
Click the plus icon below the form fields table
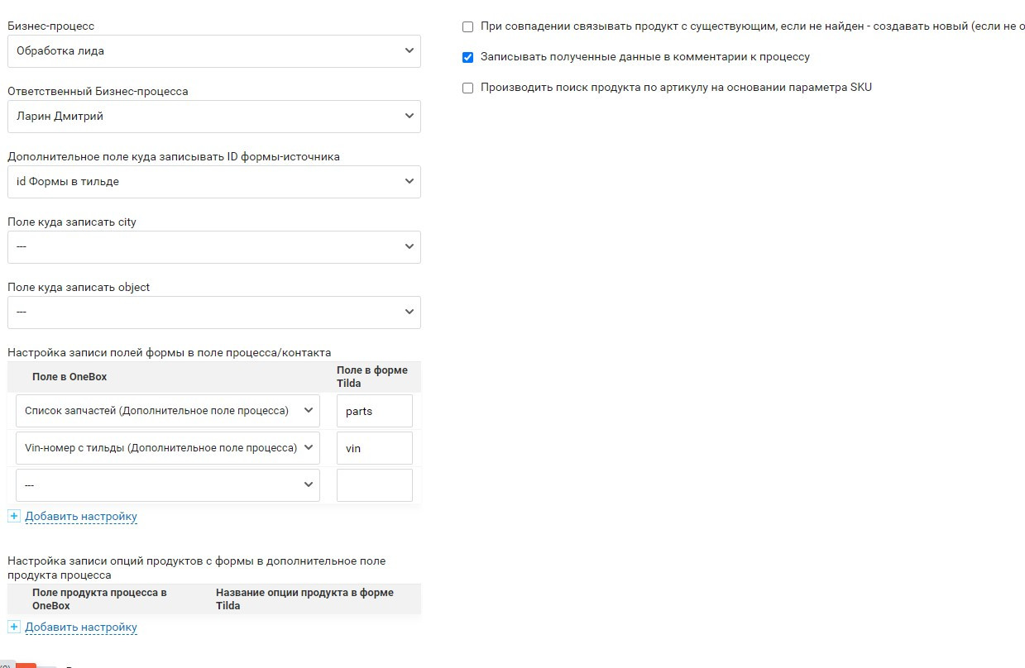coord(13,517)
